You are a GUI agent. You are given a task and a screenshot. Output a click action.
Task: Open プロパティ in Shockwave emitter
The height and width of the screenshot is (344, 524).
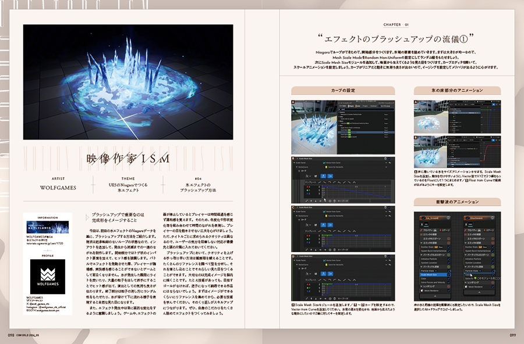[x=472, y=230]
